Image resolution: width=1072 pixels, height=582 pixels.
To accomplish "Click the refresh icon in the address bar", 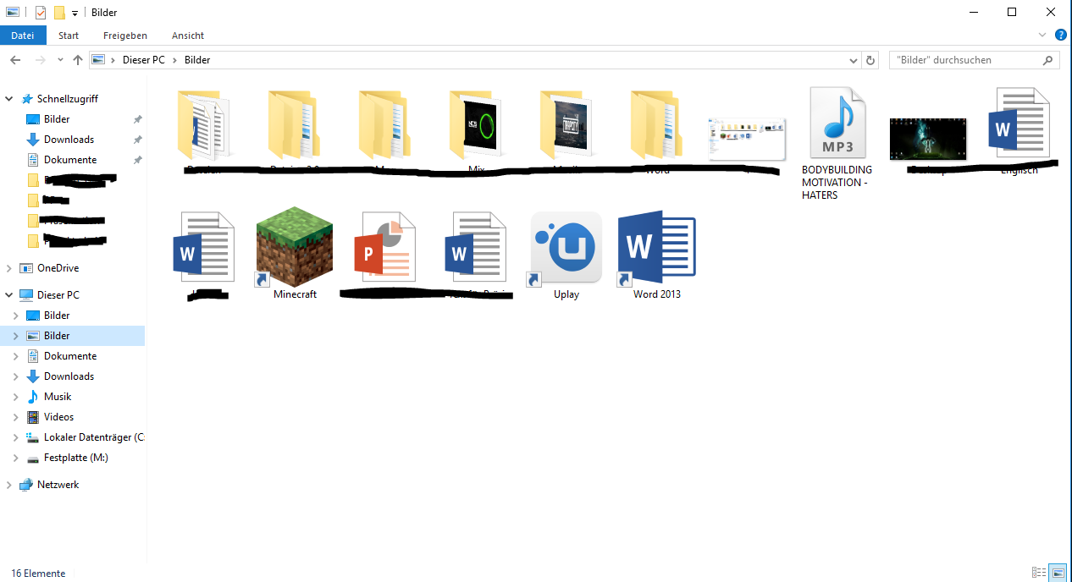I will 870,59.
